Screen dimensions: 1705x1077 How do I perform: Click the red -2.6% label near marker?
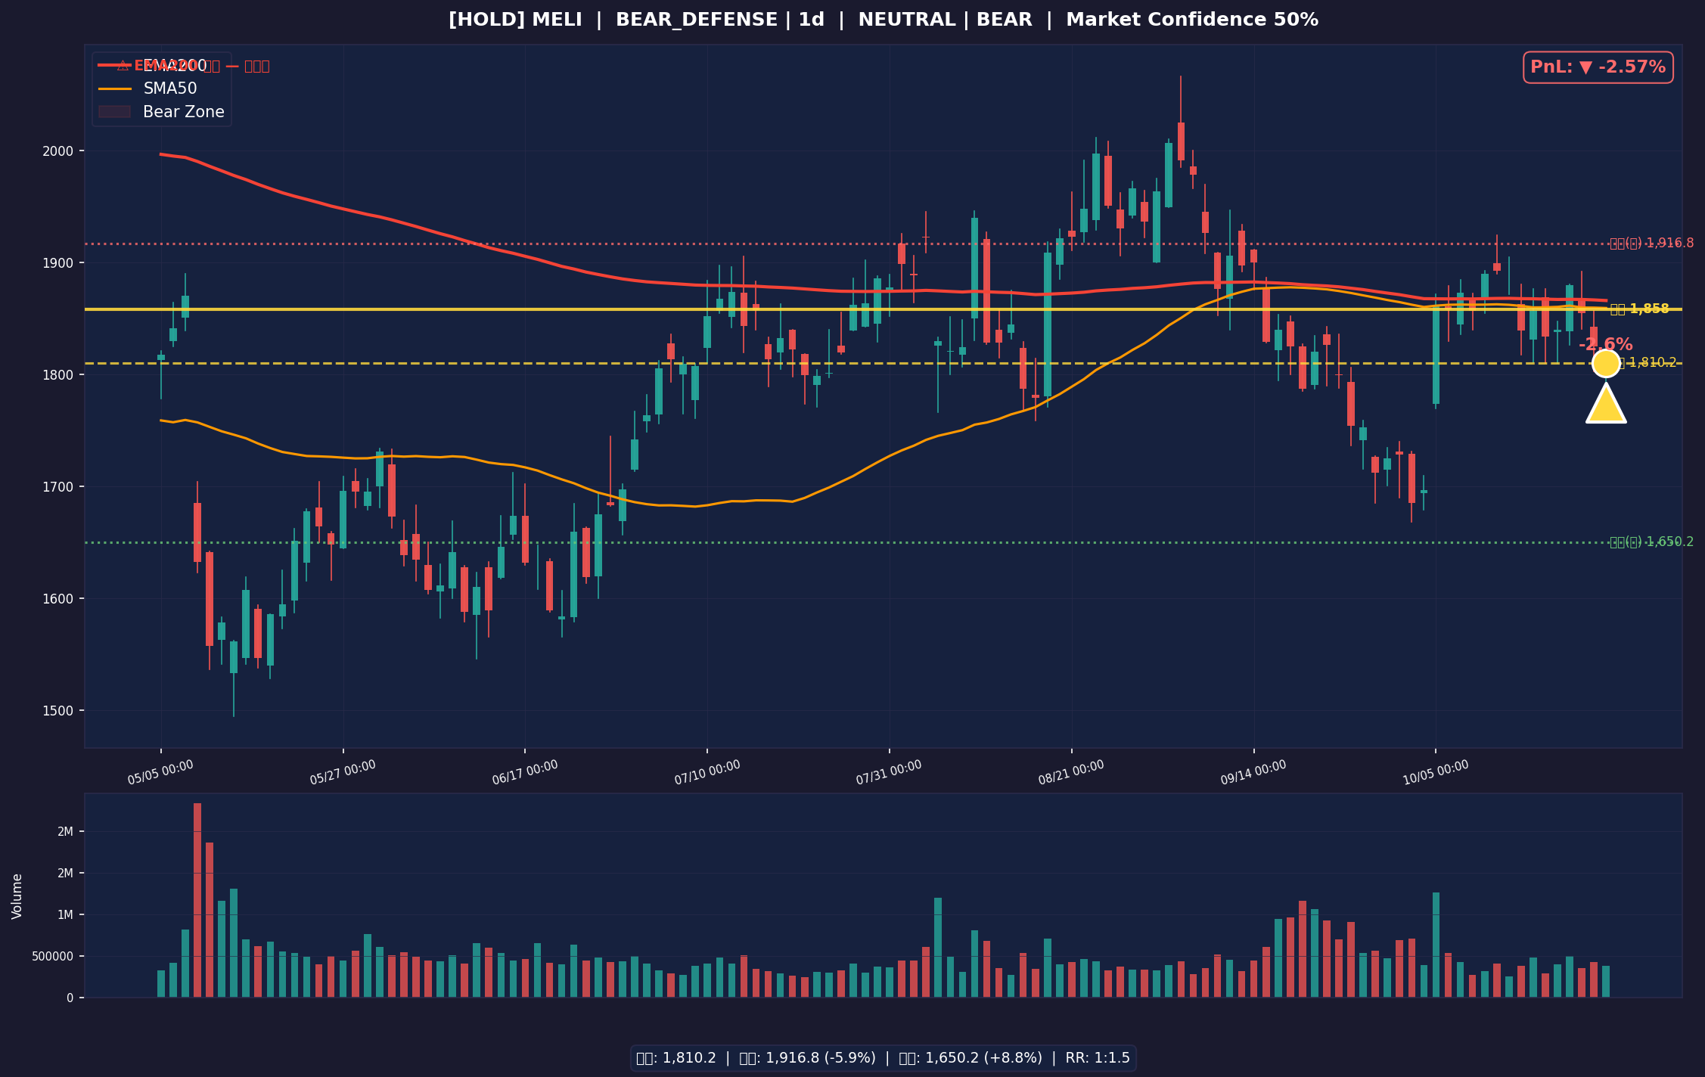1605,345
